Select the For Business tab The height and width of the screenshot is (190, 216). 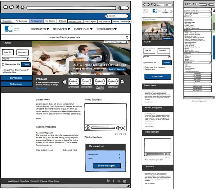coord(21,21)
